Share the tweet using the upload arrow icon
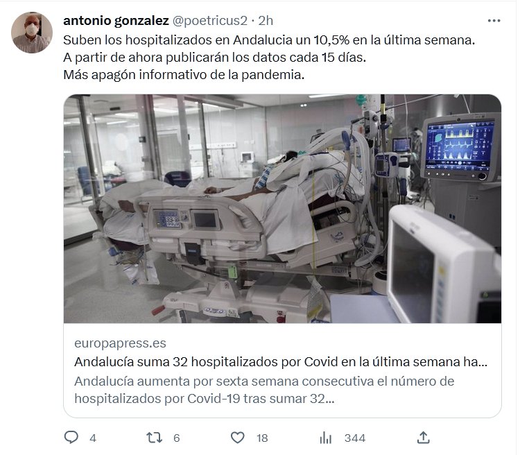520x455 pixels. [424, 438]
